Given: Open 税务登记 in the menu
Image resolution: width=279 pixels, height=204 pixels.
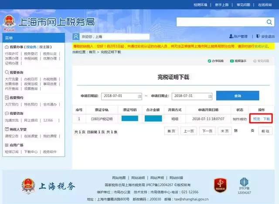Looking at the screenshot, I should click(31, 54).
